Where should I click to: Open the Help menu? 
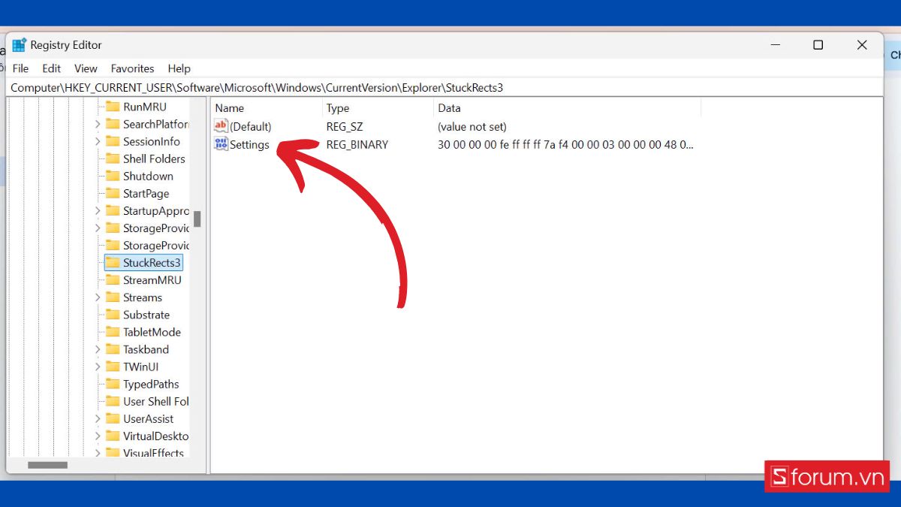[179, 68]
